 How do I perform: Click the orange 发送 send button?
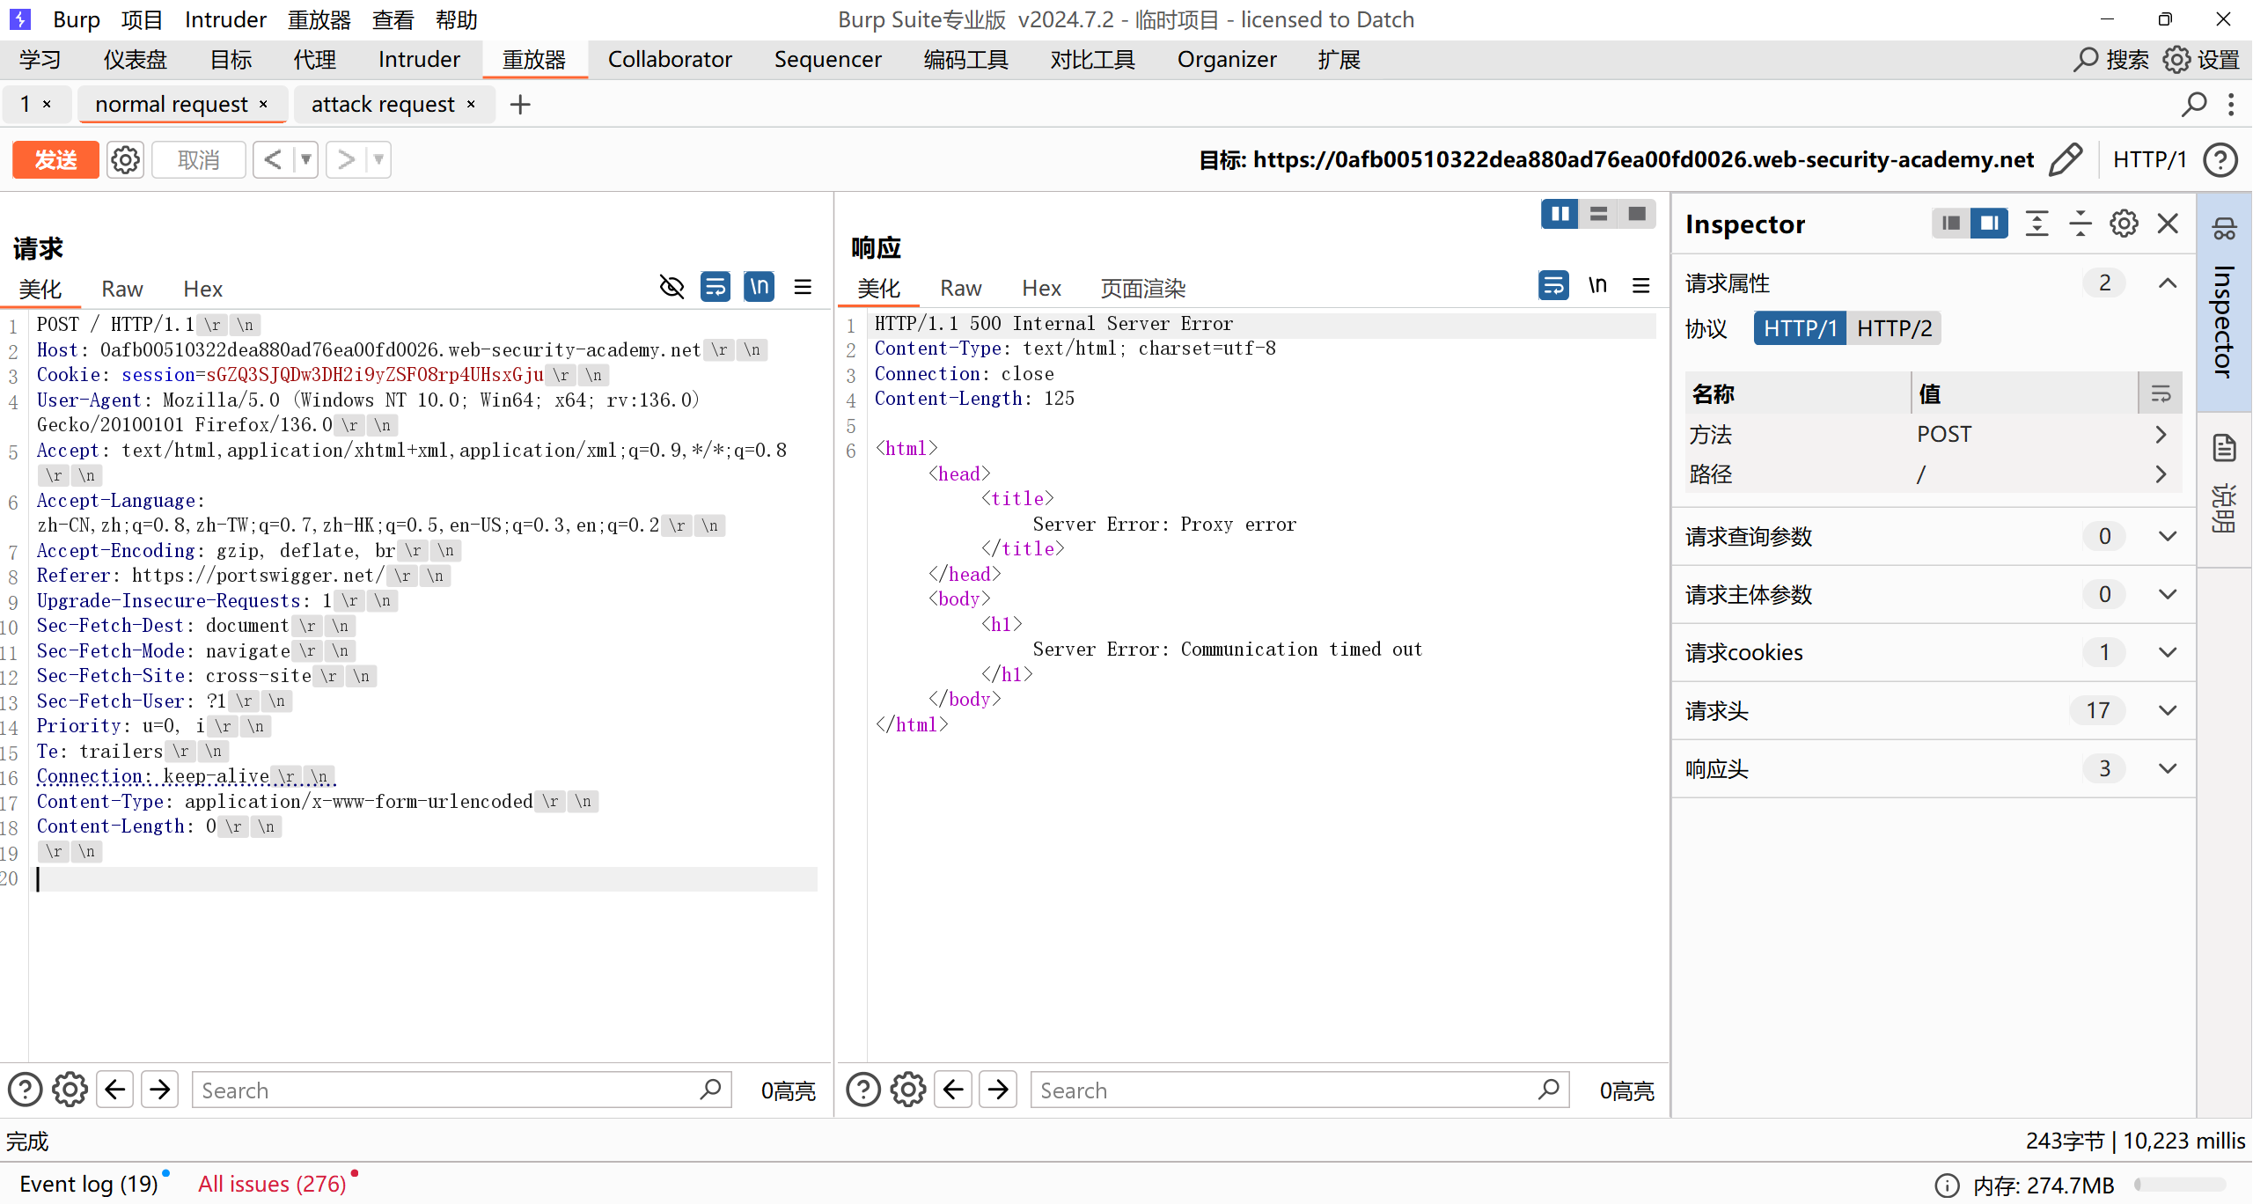[x=55, y=160]
